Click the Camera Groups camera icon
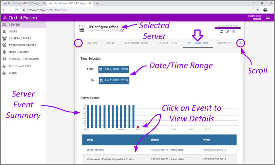Viewport: 275px width, 165px height. 4,38
